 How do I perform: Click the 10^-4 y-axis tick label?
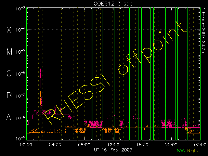tap(20, 30)
